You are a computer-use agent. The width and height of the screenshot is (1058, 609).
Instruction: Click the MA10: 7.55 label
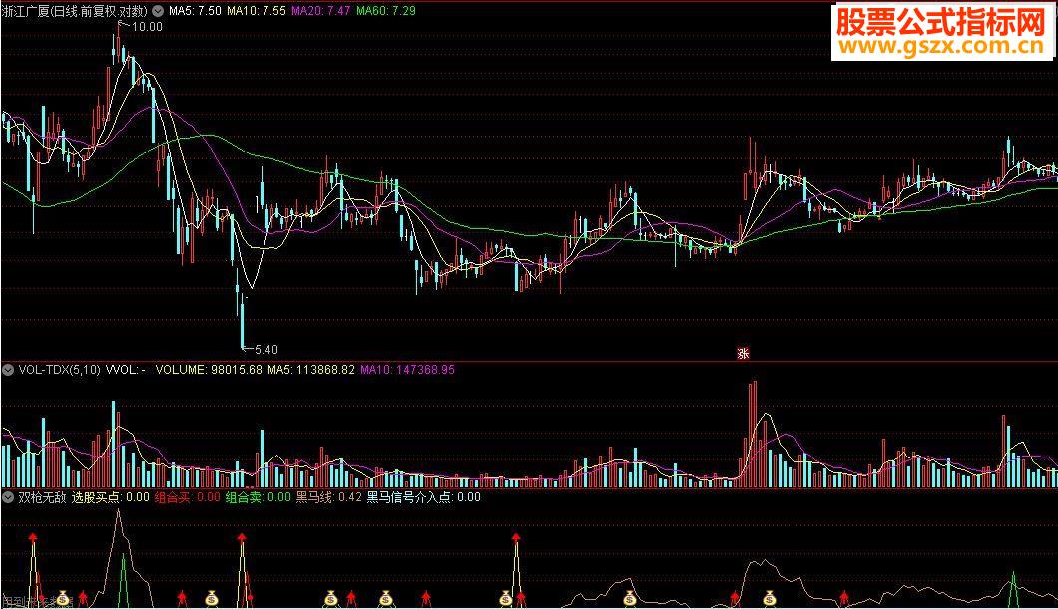click(x=257, y=11)
